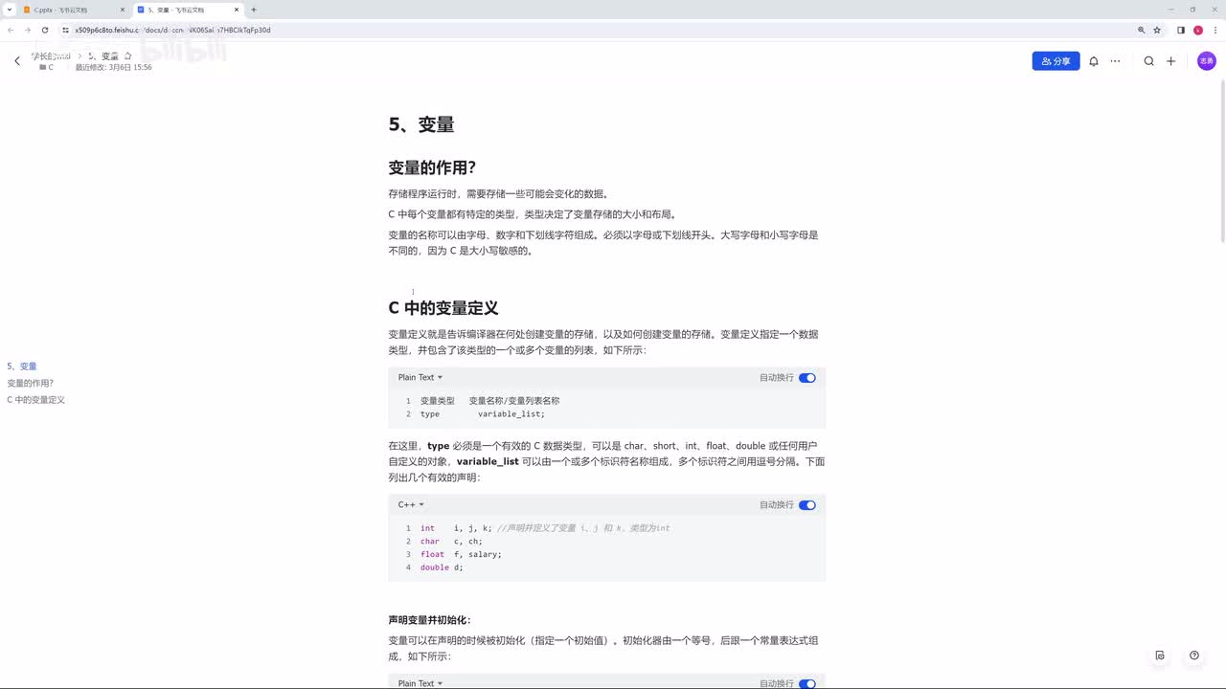1226x689 pixels.
Task: Open the help question mark button
Action: [x=1194, y=656]
